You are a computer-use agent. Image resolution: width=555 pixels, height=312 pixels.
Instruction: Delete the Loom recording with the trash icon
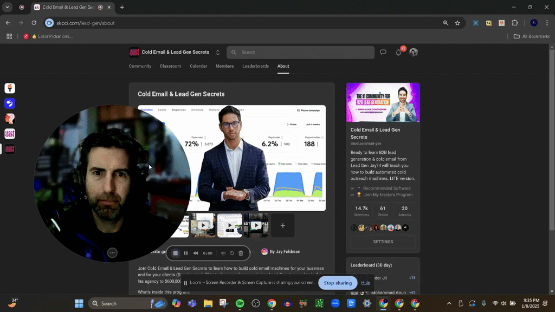pos(241,253)
